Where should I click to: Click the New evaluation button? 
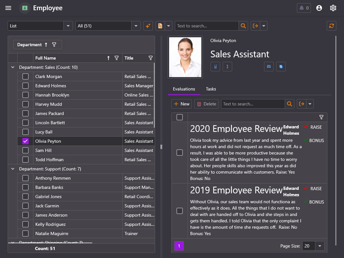point(182,104)
